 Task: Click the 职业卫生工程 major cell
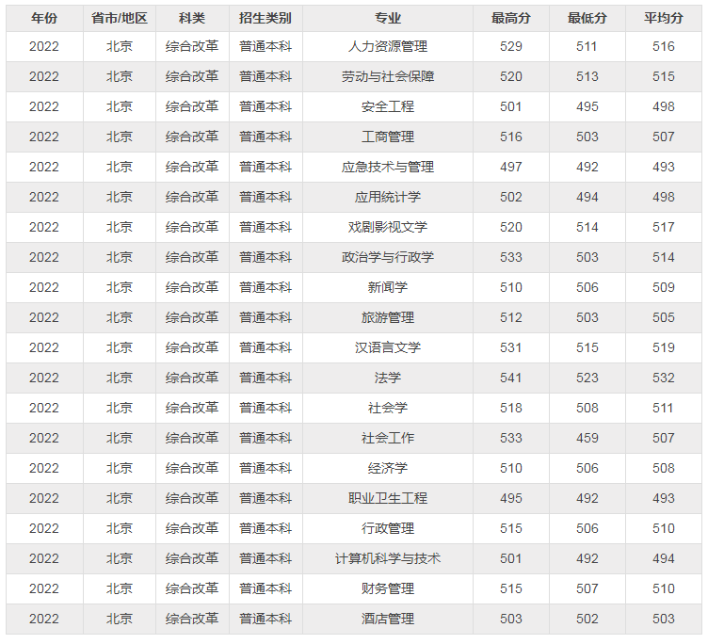pyautogui.click(x=387, y=498)
